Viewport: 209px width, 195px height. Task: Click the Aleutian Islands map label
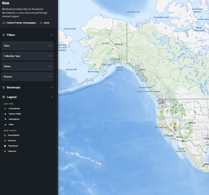click(74, 85)
